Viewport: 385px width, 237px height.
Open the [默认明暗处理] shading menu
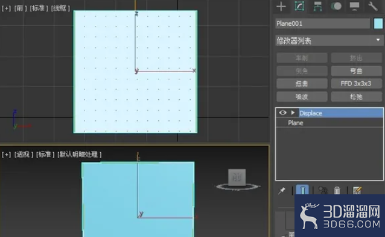tap(79, 155)
